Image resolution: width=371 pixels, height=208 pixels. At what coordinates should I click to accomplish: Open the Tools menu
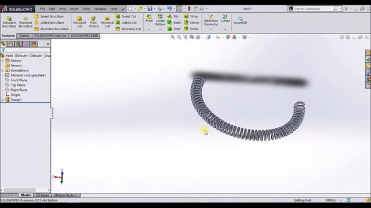(x=86, y=9)
